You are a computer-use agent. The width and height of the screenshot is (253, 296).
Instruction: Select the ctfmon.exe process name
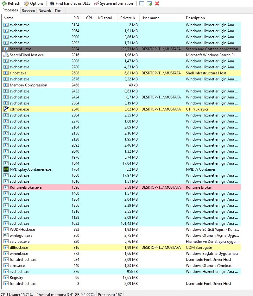point(19,109)
